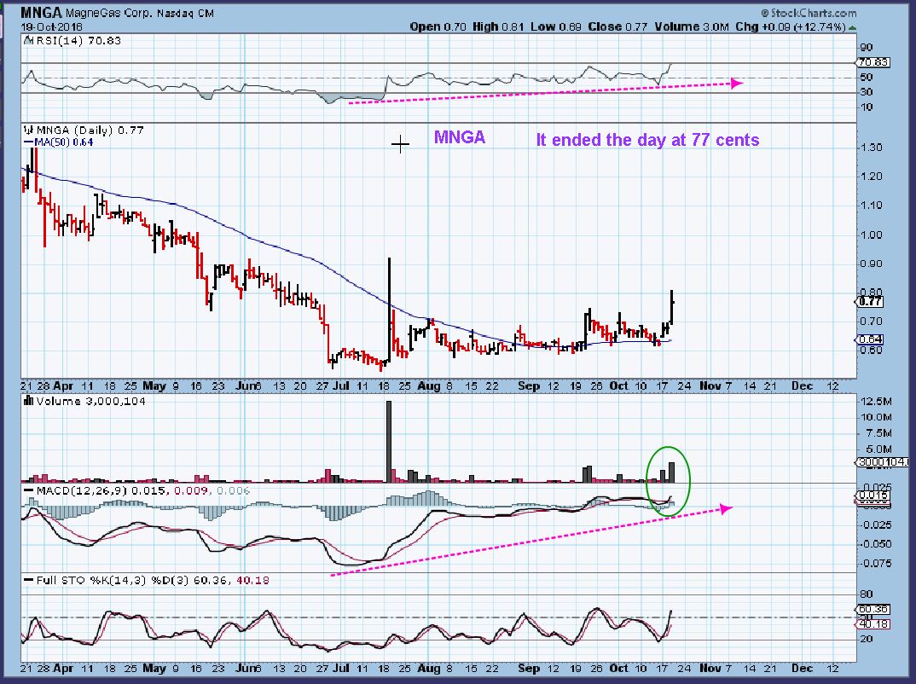Image resolution: width=916 pixels, height=684 pixels.
Task: Select the 19-Oct-2016 date label
Action: (52, 27)
